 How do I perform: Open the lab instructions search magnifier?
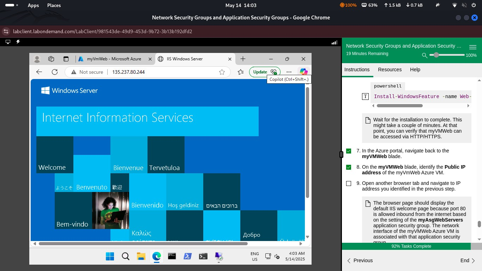point(424,56)
